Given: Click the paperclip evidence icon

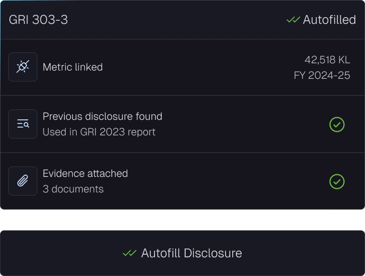Looking at the screenshot, I should (23, 181).
